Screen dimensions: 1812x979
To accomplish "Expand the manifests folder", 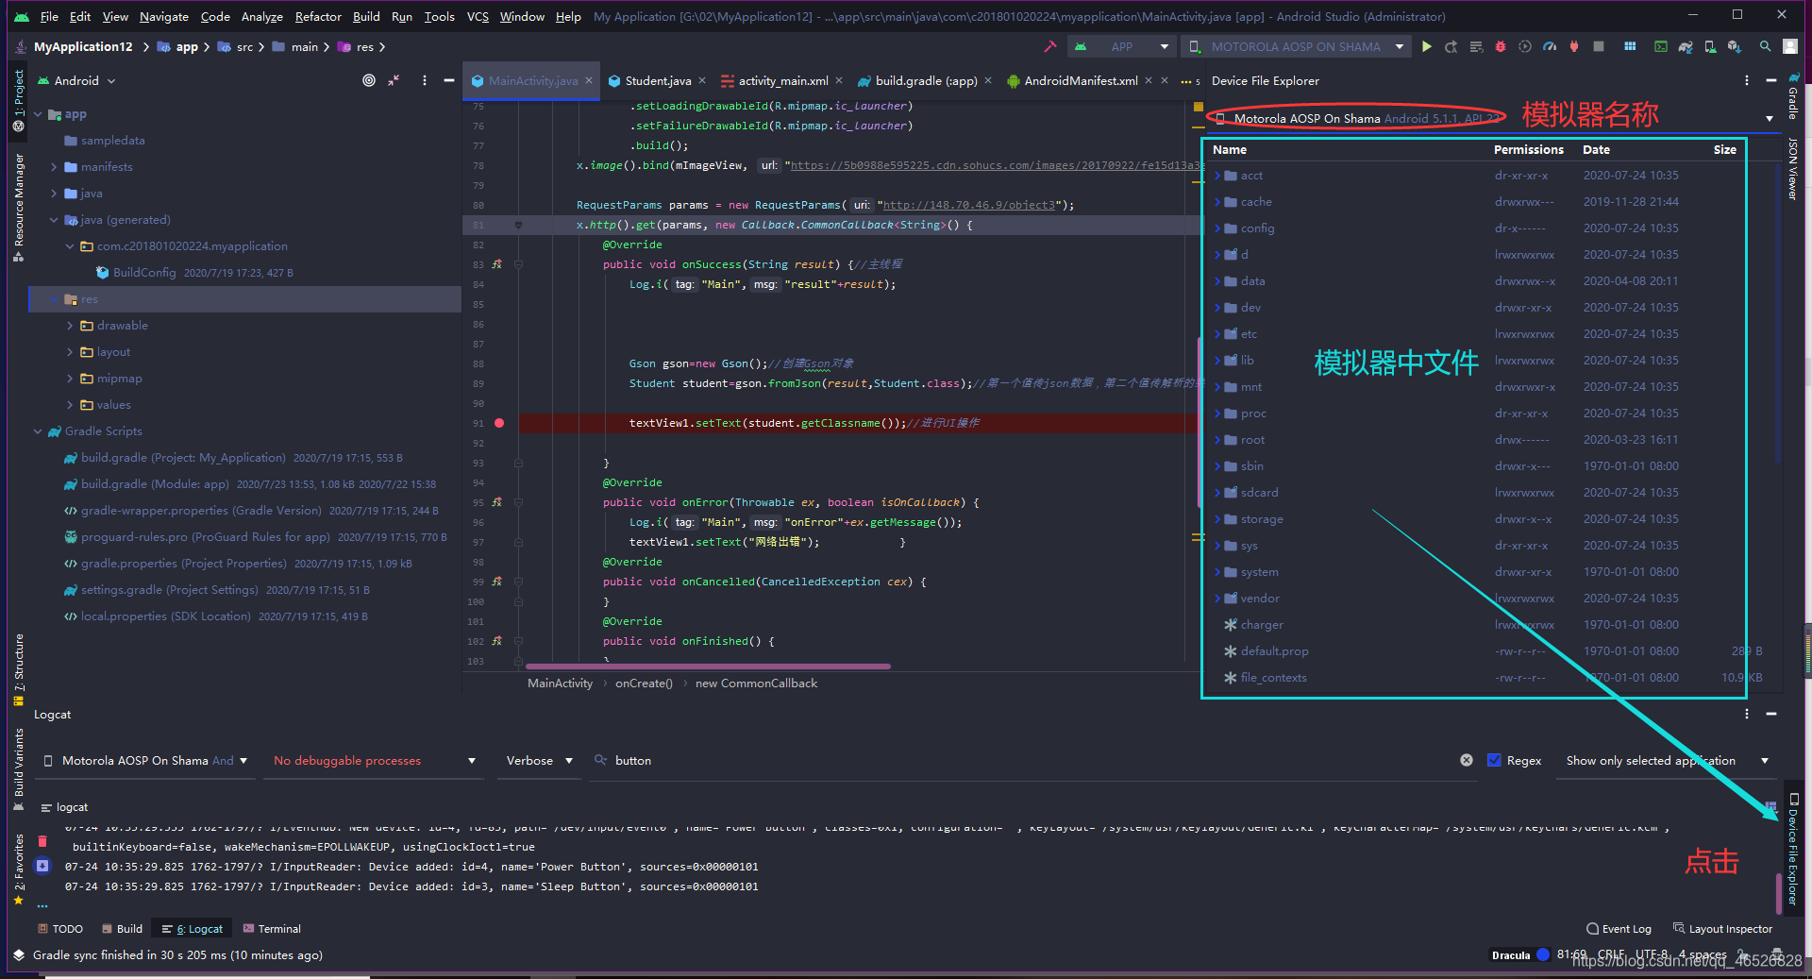I will (54, 166).
